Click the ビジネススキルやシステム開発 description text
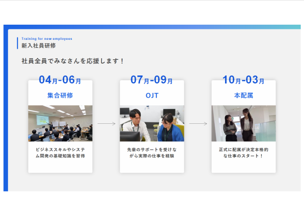 (60, 152)
